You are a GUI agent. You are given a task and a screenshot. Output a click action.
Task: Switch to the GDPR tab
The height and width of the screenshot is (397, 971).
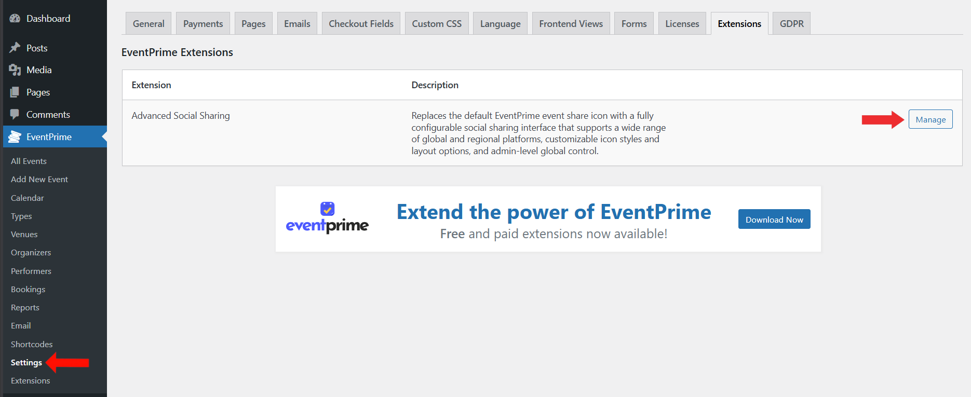tap(791, 24)
